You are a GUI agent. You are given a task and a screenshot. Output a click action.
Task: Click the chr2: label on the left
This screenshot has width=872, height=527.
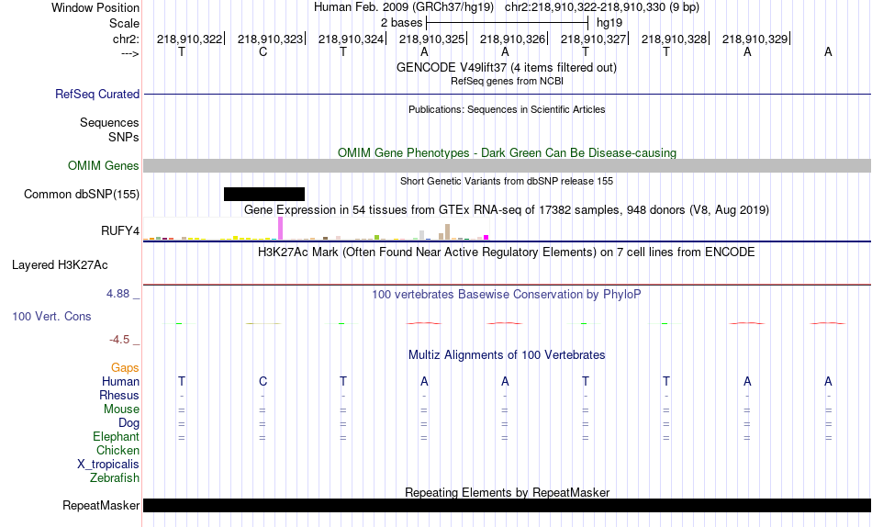[127, 39]
